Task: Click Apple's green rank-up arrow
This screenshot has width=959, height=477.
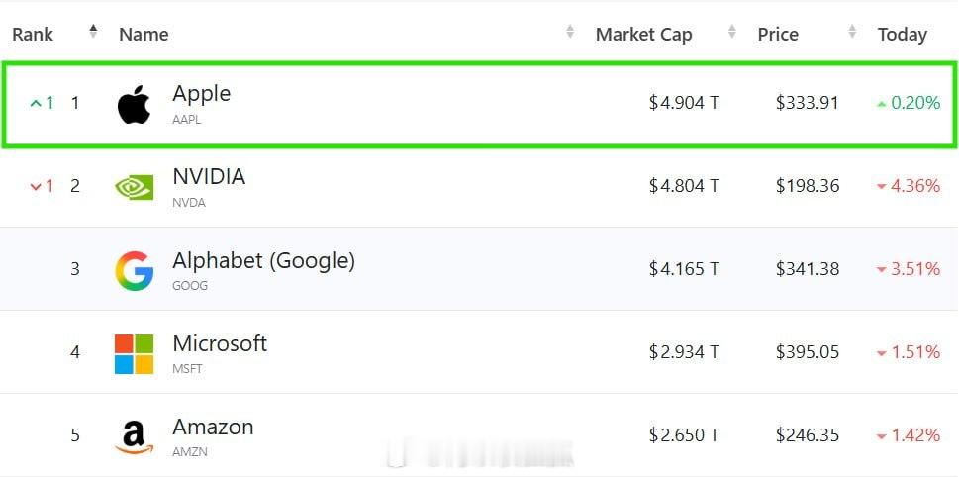Action: pyautogui.click(x=36, y=103)
